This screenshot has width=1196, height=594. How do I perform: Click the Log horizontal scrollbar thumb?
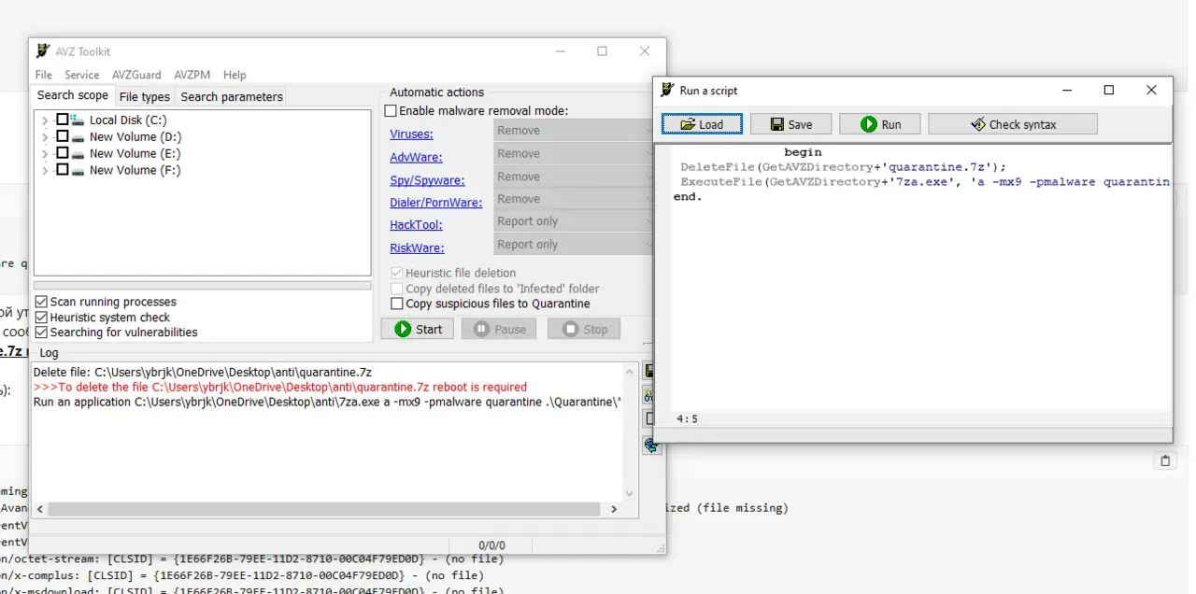tap(322, 509)
